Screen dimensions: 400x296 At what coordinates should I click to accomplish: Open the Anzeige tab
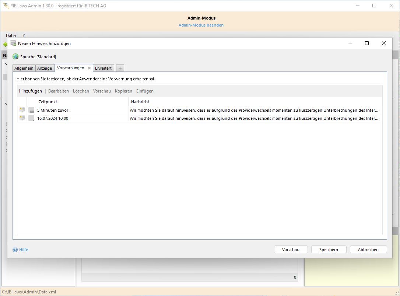tap(45, 68)
